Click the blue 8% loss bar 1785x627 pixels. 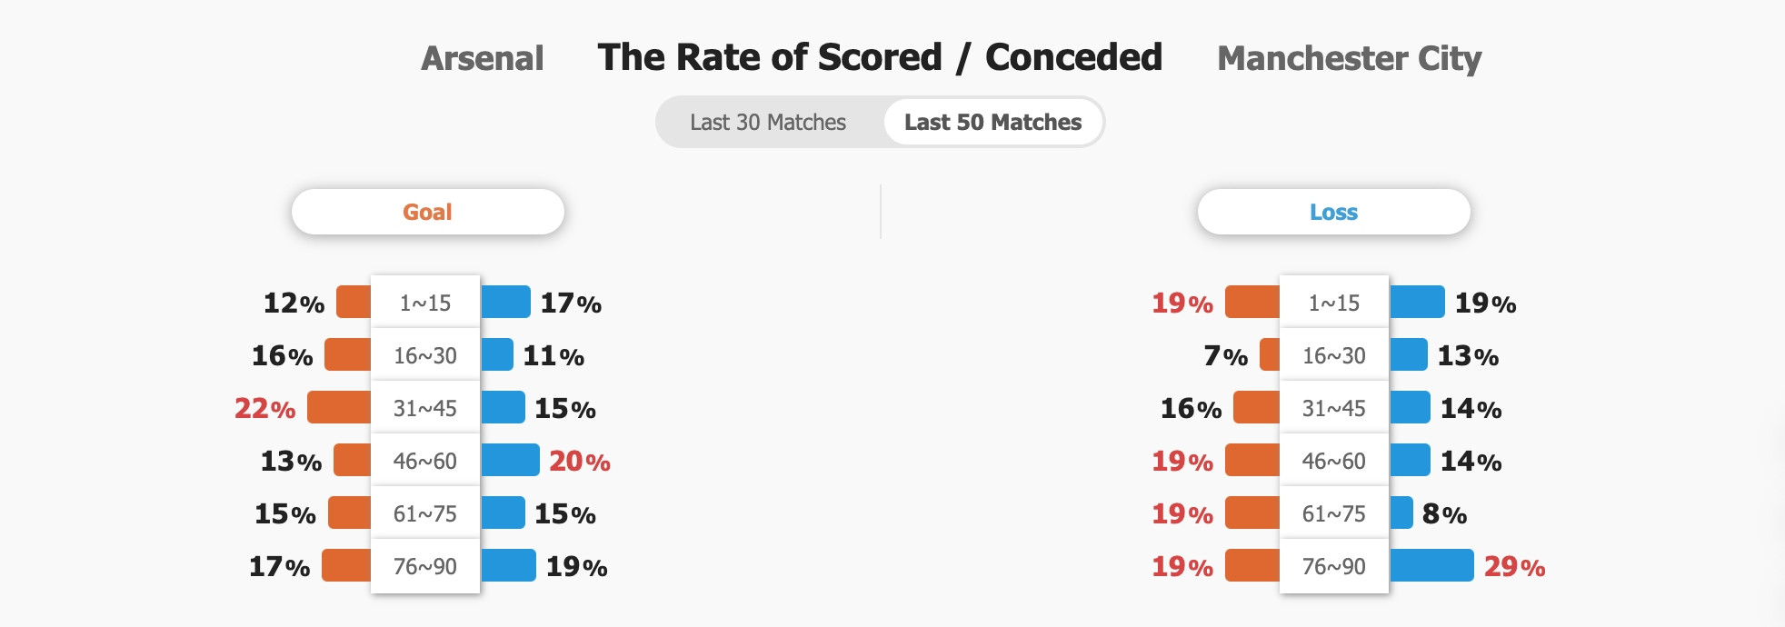[x=1401, y=513]
